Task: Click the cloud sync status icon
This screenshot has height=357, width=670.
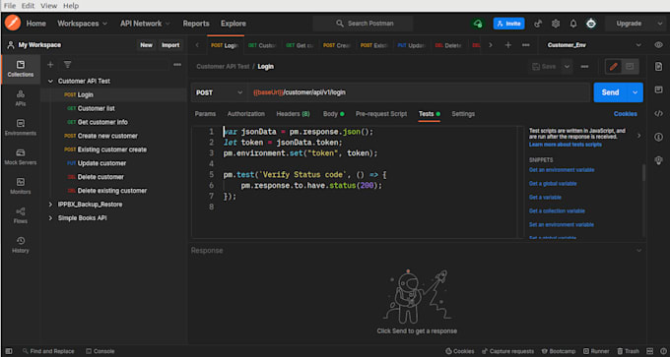Action: coord(478,24)
